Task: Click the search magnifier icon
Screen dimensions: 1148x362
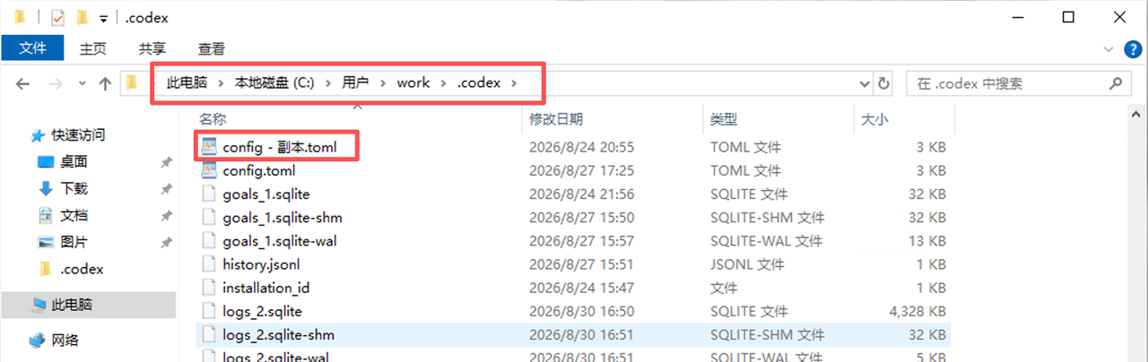Action: pos(1116,83)
